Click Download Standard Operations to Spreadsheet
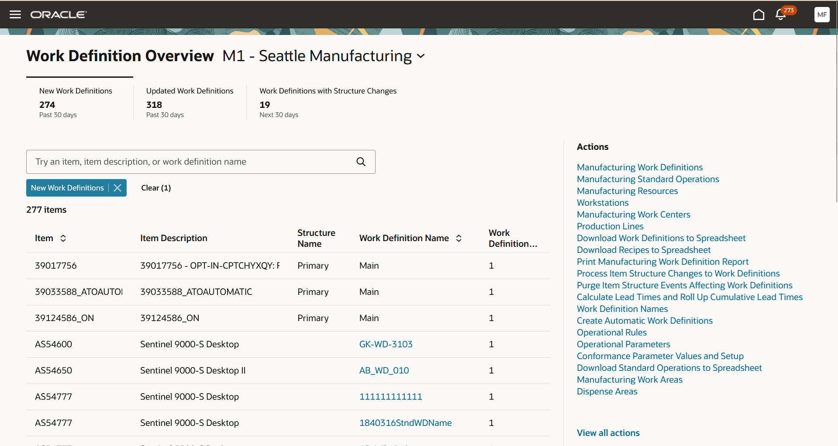This screenshot has height=446, width=838. click(669, 368)
